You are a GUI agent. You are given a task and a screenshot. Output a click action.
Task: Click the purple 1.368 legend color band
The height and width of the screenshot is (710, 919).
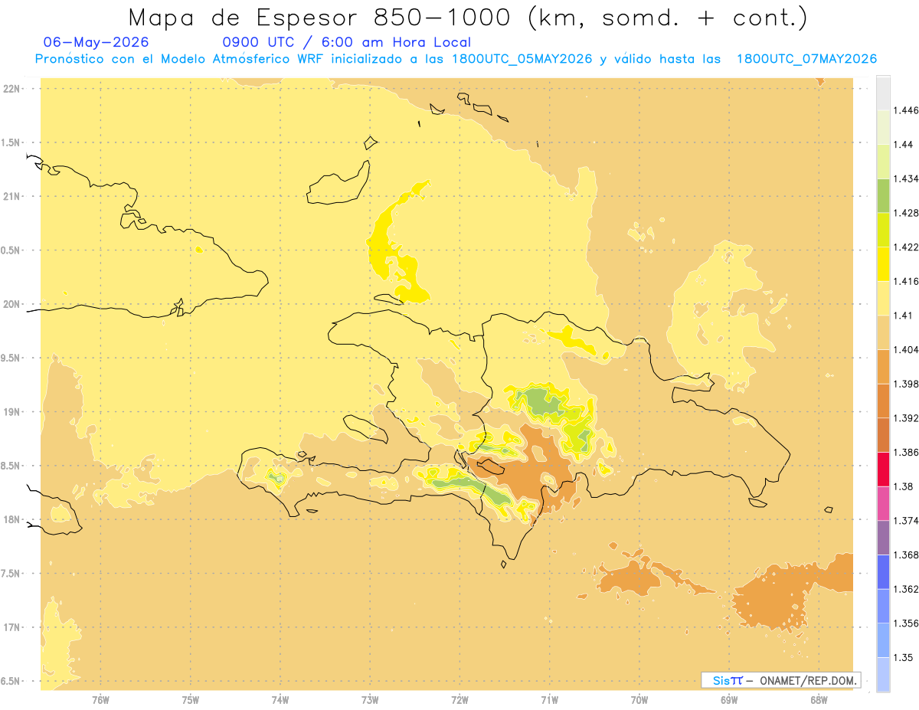coord(883,538)
